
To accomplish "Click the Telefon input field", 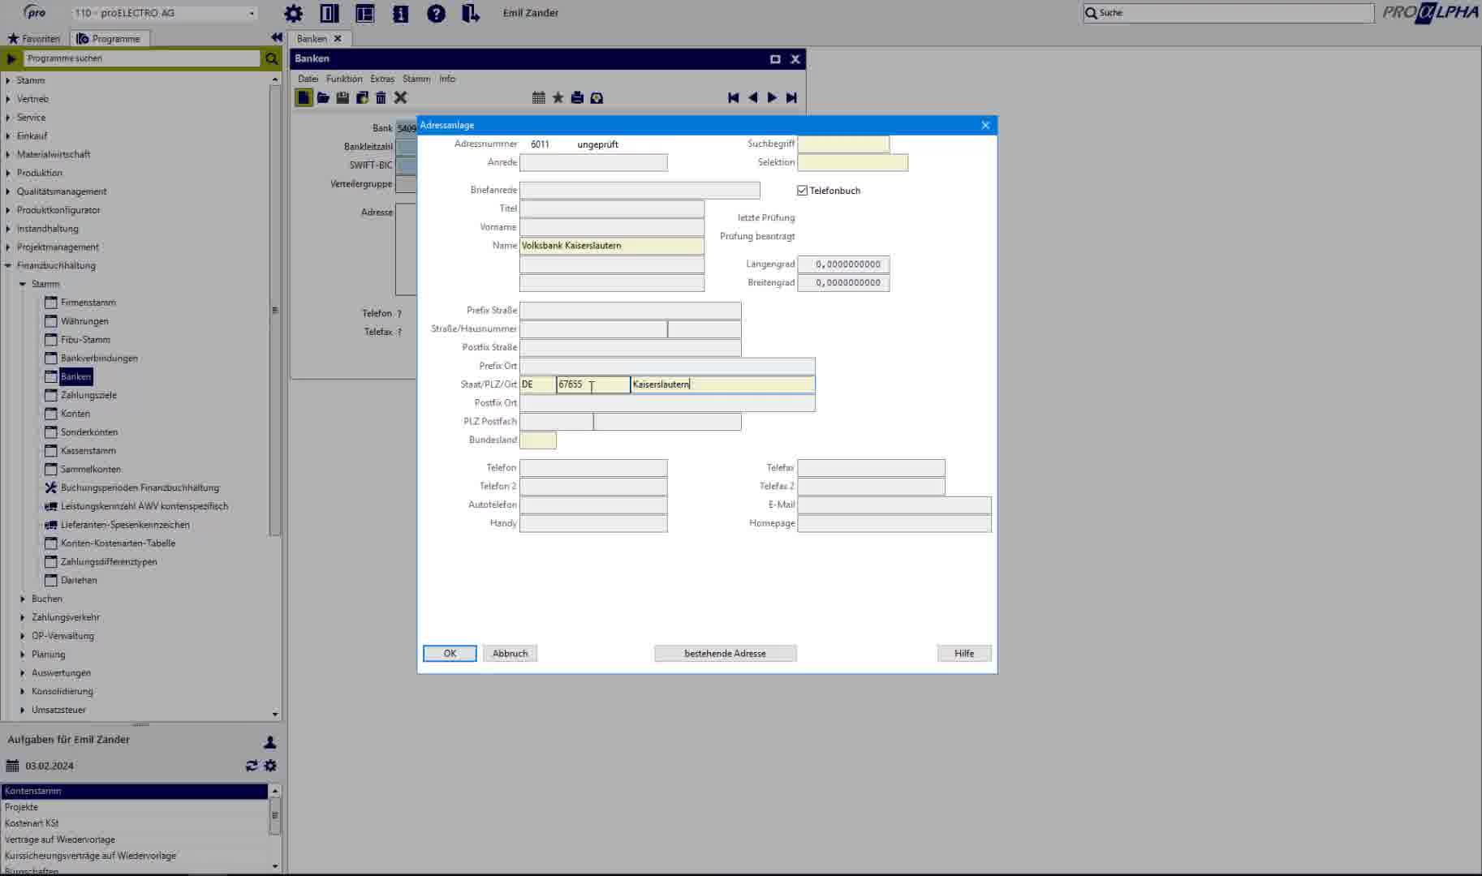I will (x=593, y=468).
